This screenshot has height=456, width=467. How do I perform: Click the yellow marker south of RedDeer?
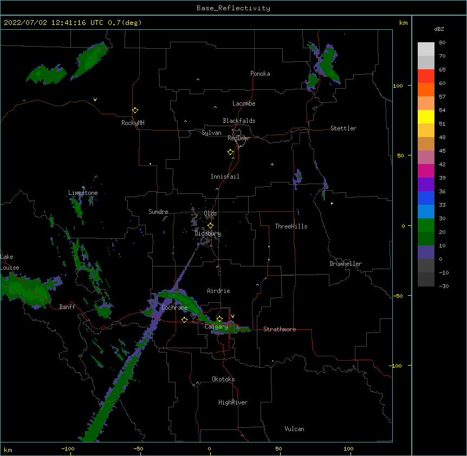pos(231,152)
